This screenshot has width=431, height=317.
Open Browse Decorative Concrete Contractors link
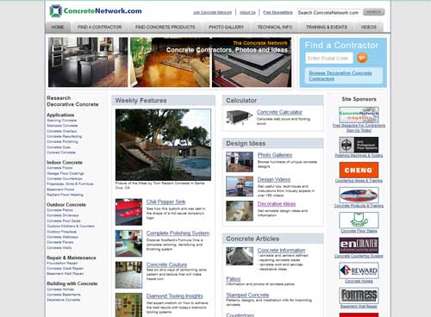340,76
